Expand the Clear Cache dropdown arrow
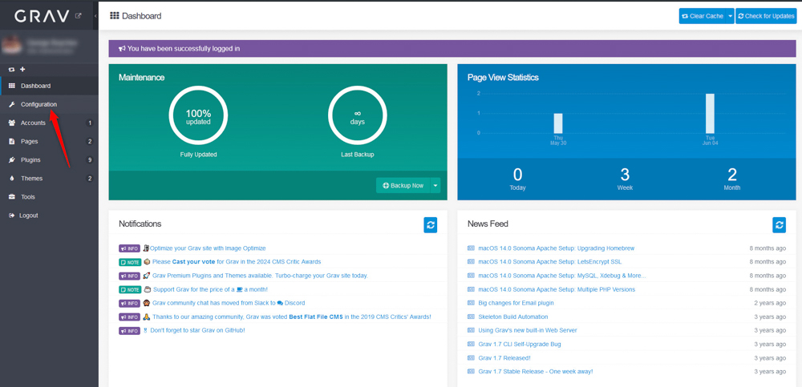The height and width of the screenshot is (387, 802). click(x=730, y=16)
